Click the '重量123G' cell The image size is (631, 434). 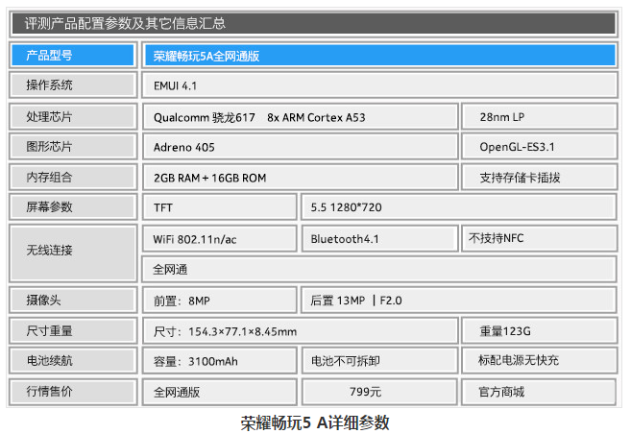pyautogui.click(x=539, y=331)
